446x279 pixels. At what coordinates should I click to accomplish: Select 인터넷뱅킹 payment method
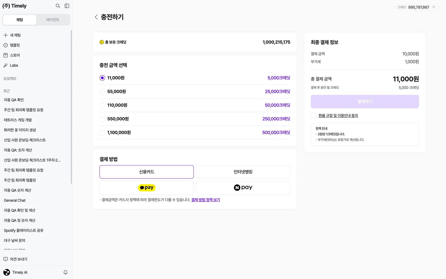(243, 172)
